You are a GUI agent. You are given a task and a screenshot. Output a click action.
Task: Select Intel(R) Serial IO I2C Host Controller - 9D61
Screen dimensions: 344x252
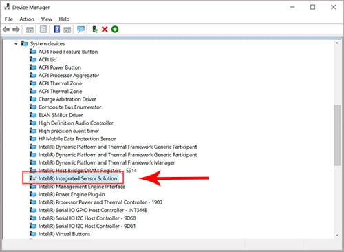click(87, 226)
